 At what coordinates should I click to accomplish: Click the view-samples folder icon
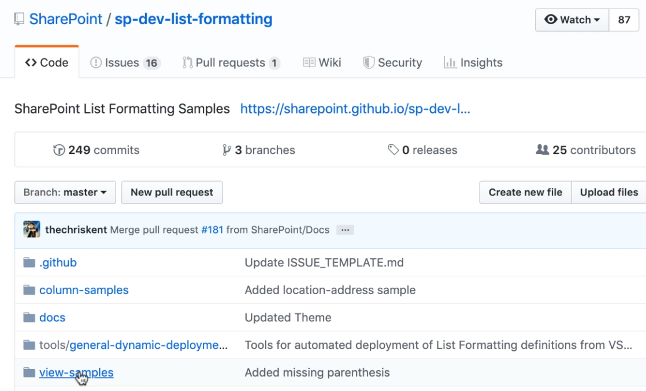(29, 373)
